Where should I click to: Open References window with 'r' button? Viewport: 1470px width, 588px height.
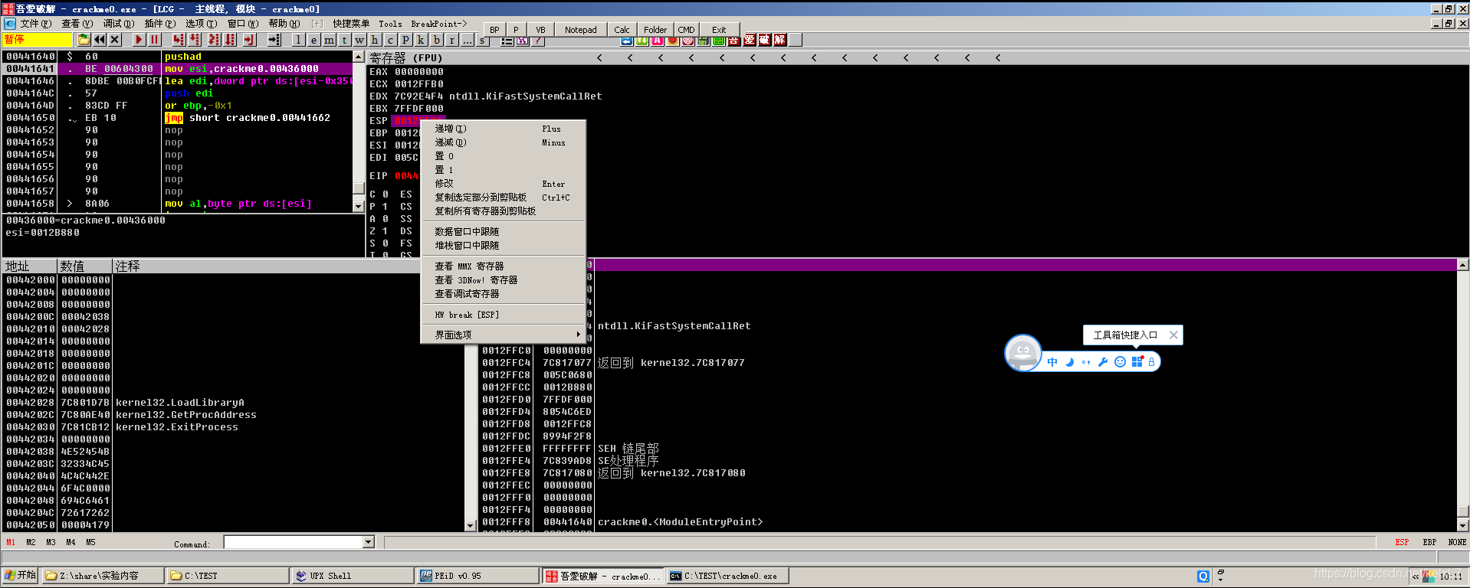(452, 40)
